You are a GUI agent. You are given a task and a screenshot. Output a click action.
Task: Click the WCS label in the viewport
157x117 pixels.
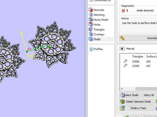coord(32,56)
